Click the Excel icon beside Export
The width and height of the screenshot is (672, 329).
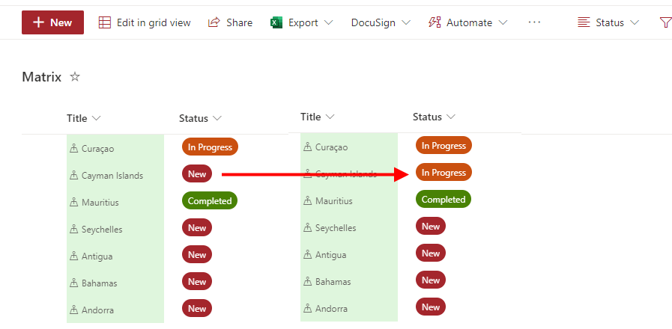(x=276, y=22)
